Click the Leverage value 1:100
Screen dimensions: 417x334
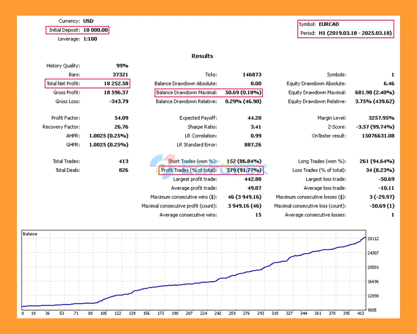90,39
